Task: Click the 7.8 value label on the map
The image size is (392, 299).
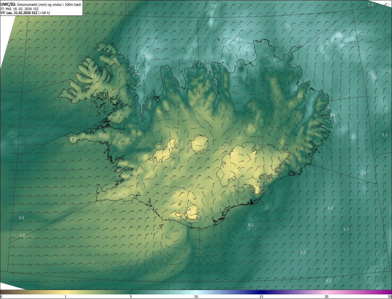Action: [374, 77]
